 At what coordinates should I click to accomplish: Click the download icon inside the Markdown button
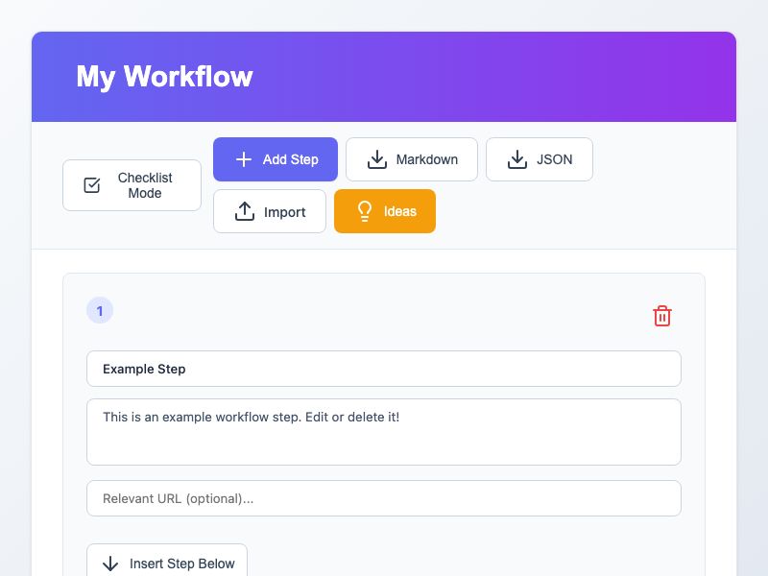point(376,159)
